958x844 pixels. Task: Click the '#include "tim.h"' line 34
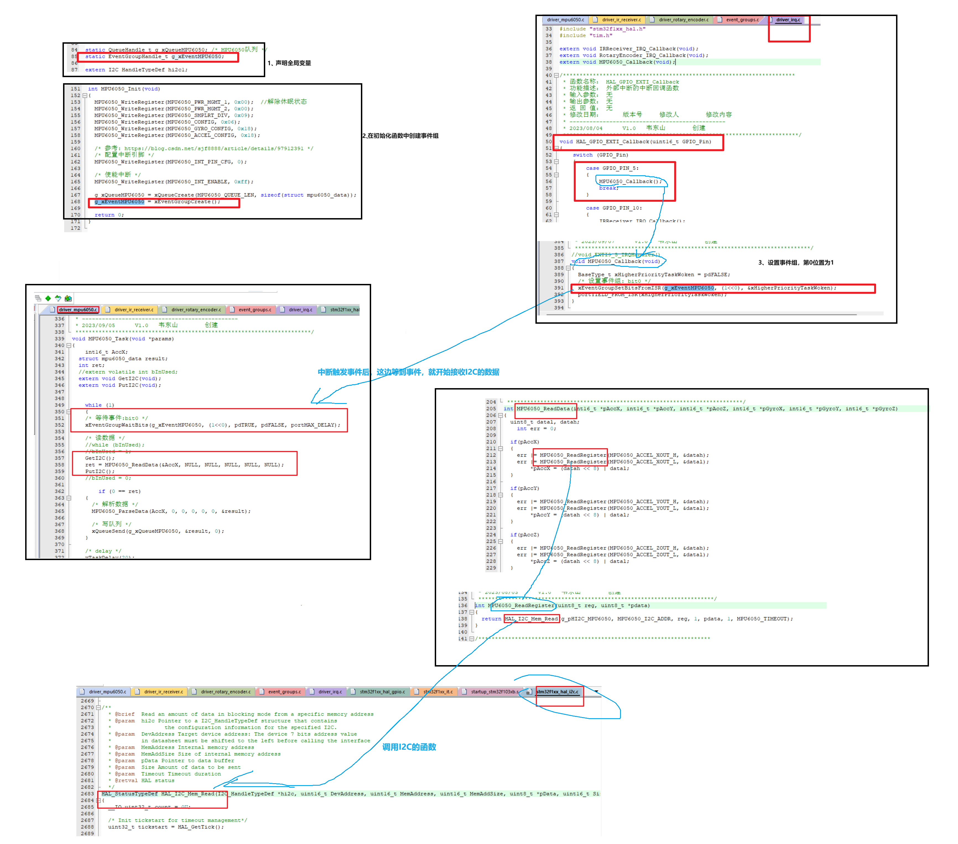point(585,36)
